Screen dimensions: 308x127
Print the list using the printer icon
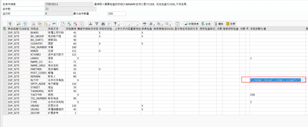(145, 24)
